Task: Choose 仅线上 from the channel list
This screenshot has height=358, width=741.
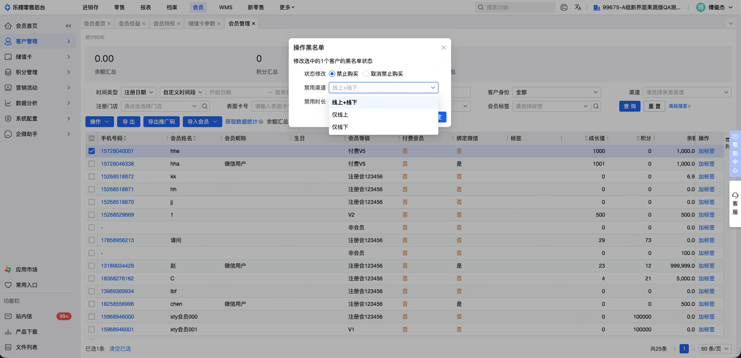Action: (x=383, y=115)
